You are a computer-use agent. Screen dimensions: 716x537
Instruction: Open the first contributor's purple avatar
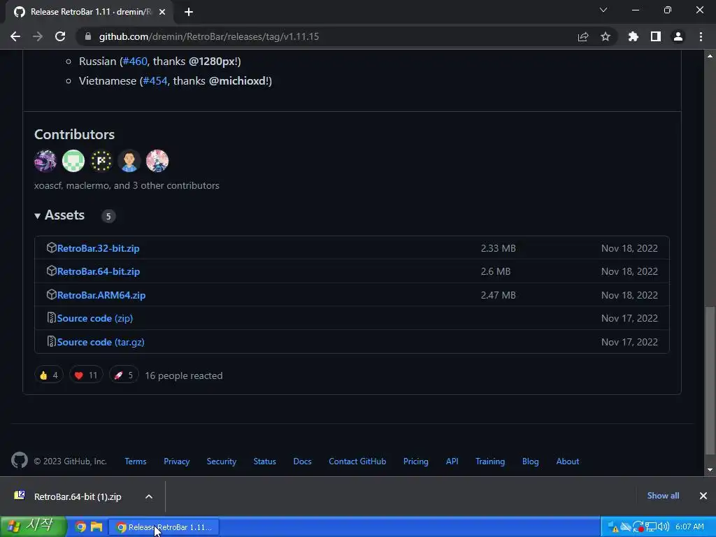[45, 161]
